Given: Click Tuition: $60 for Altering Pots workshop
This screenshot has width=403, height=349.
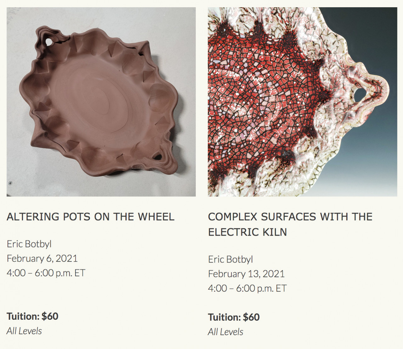Looking at the screenshot, I should click(x=32, y=316).
